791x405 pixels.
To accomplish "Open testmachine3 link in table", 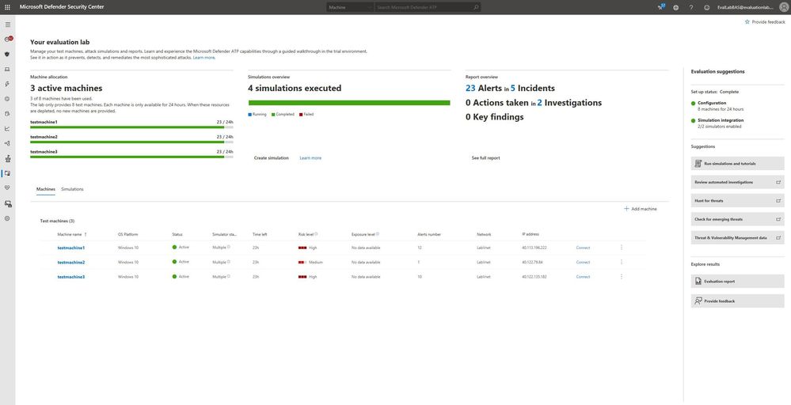I will click(71, 277).
